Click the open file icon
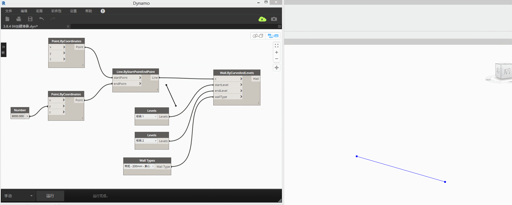The width and height of the screenshot is (512, 205). [19, 19]
